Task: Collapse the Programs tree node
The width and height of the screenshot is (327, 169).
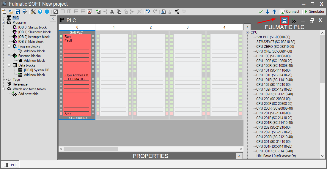Action: click(4, 23)
